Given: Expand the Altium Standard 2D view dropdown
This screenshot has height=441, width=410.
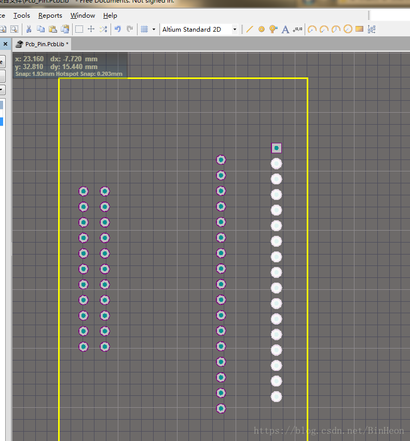Looking at the screenshot, I should tap(235, 30).
